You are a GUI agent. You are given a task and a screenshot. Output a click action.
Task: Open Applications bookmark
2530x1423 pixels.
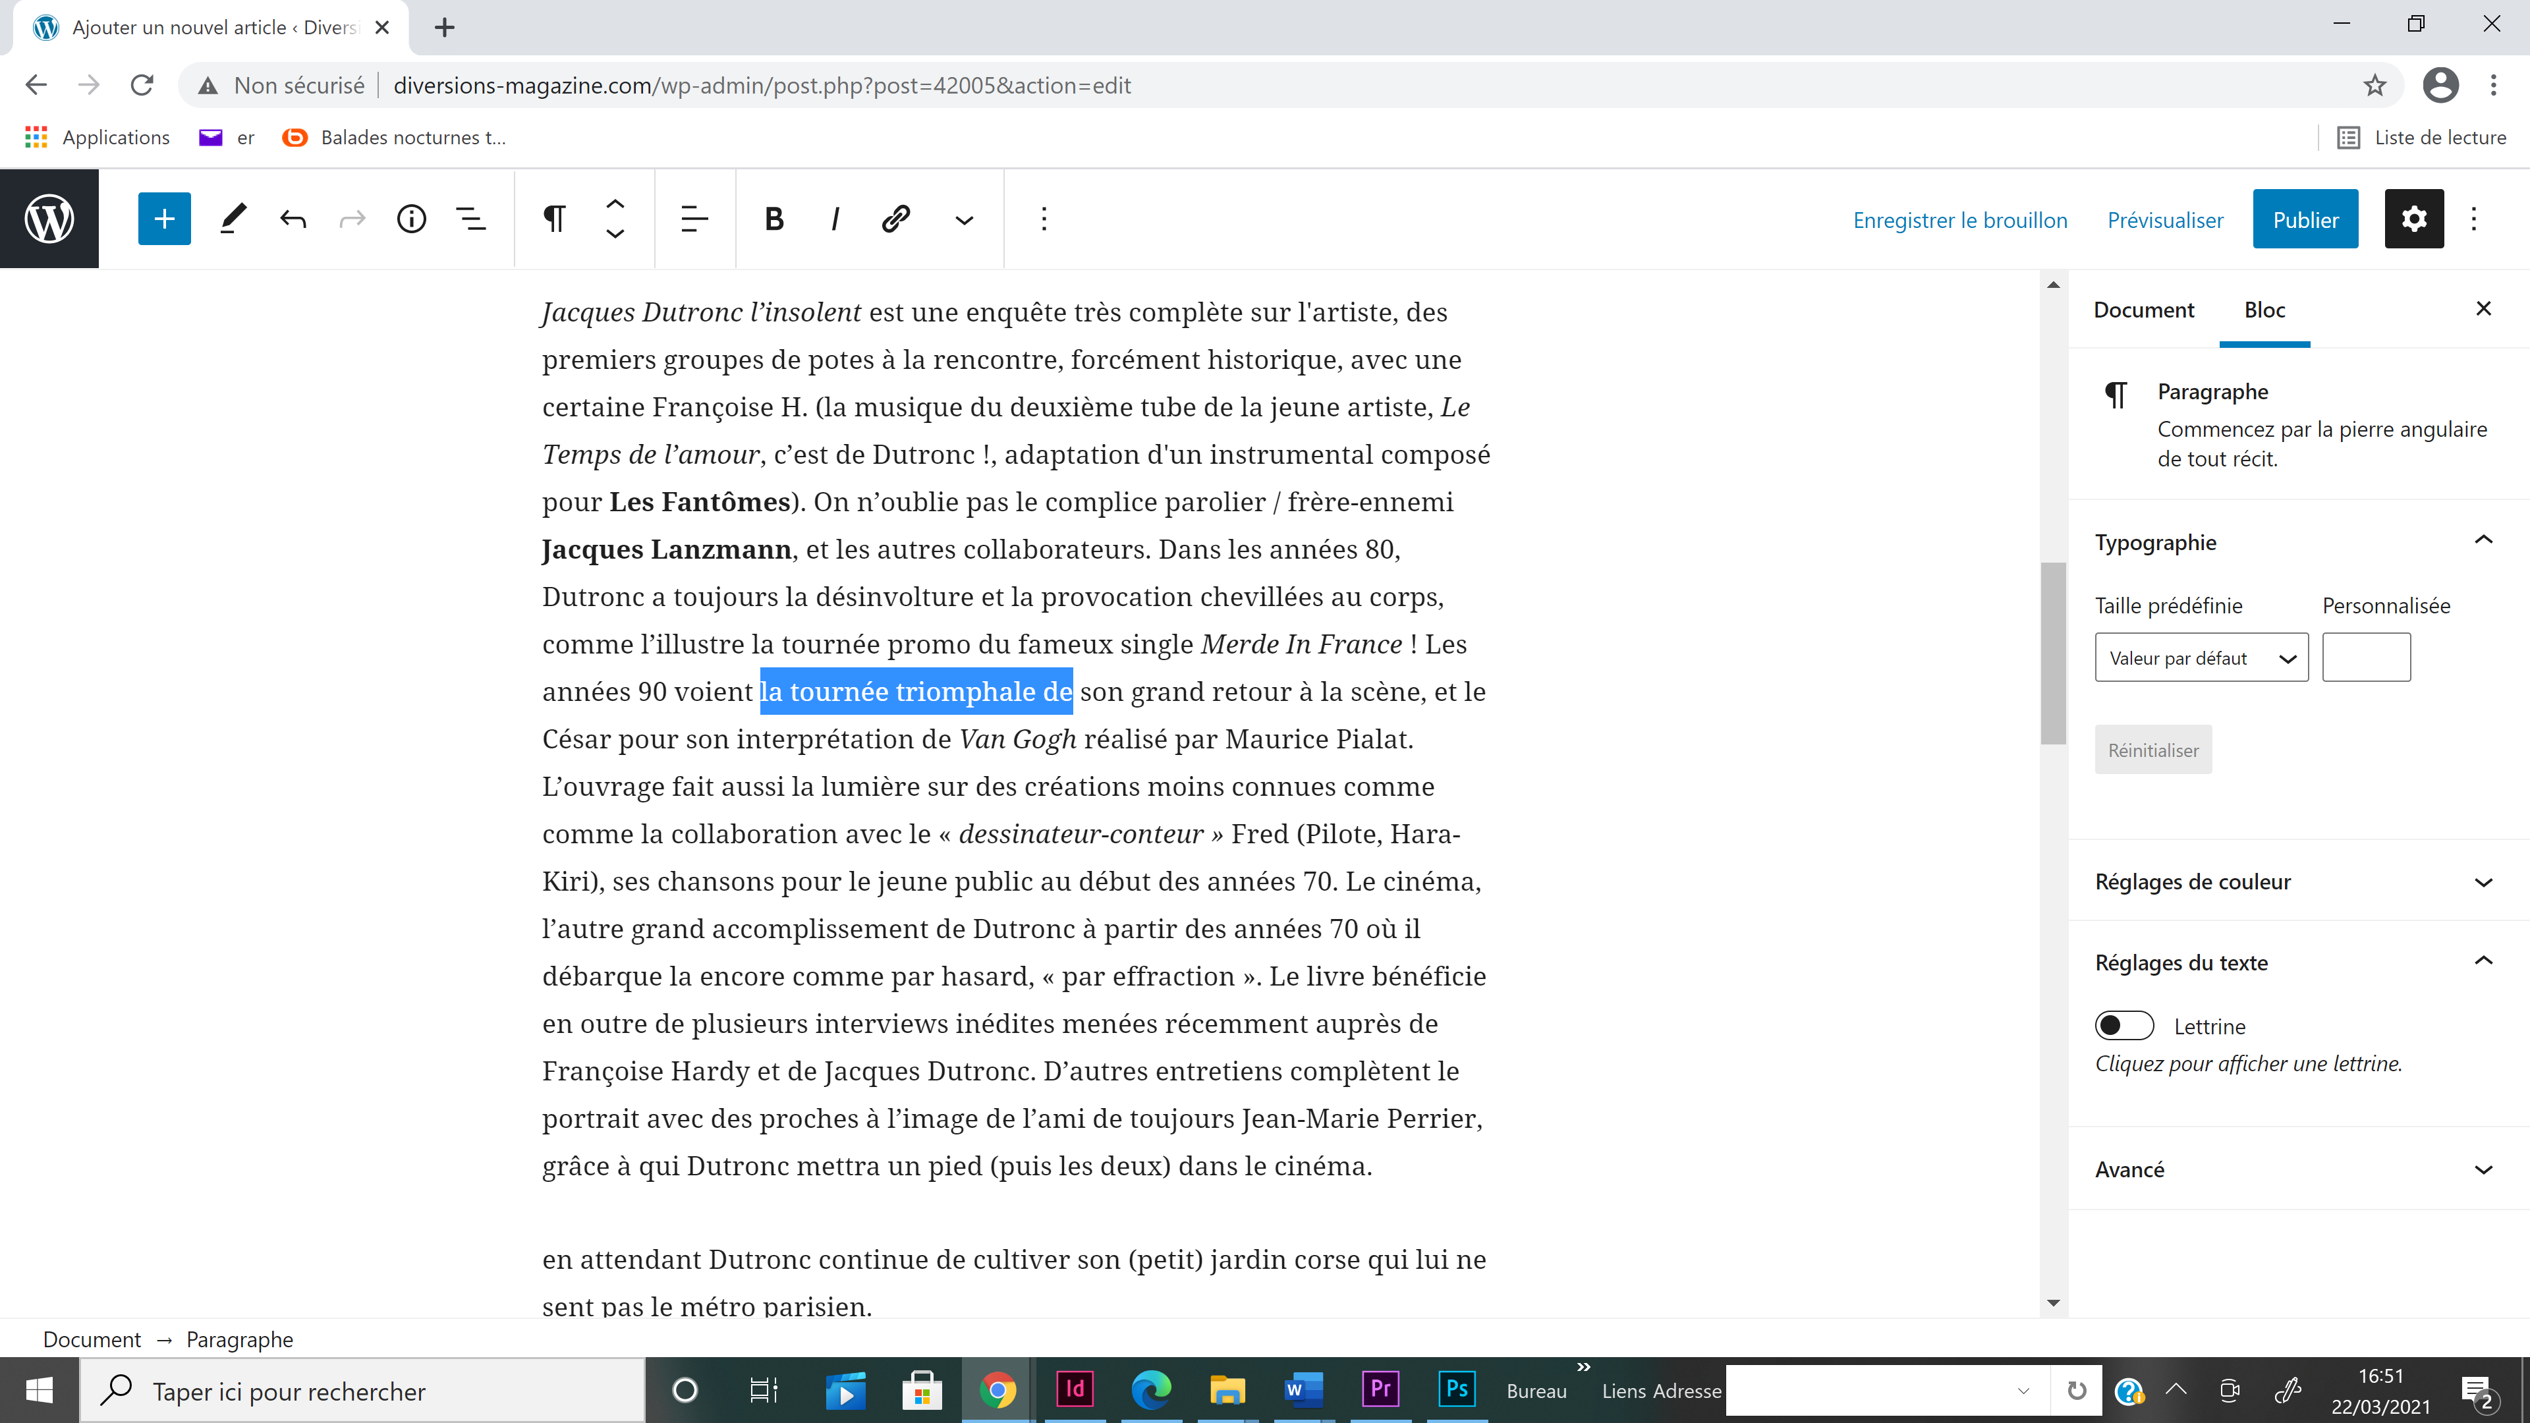click(x=98, y=138)
